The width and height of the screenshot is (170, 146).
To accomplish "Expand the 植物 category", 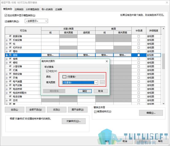I will [x=7, y=52].
